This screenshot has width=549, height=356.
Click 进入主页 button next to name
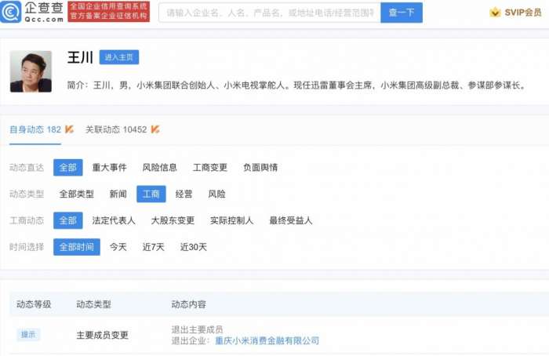pyautogui.click(x=119, y=57)
